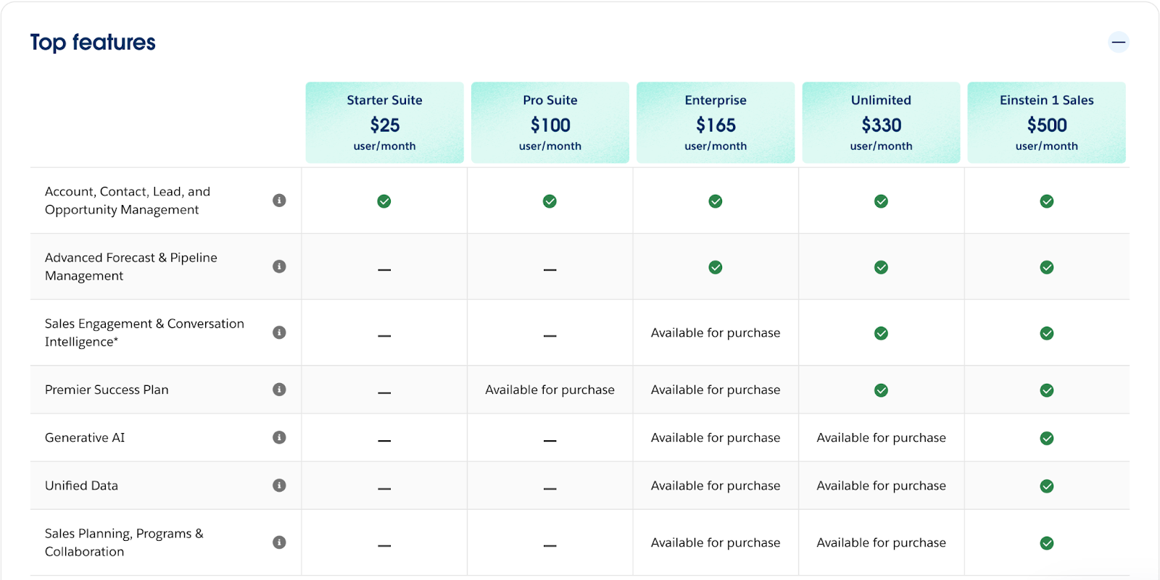
Task: Click Unlimited checkmark for Sales Engagement row
Action: [881, 333]
